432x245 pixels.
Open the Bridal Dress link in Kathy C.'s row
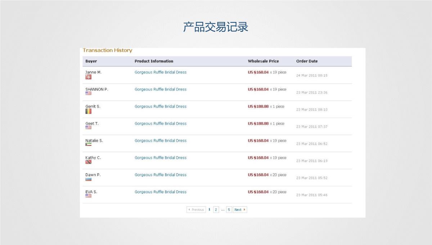161,158
